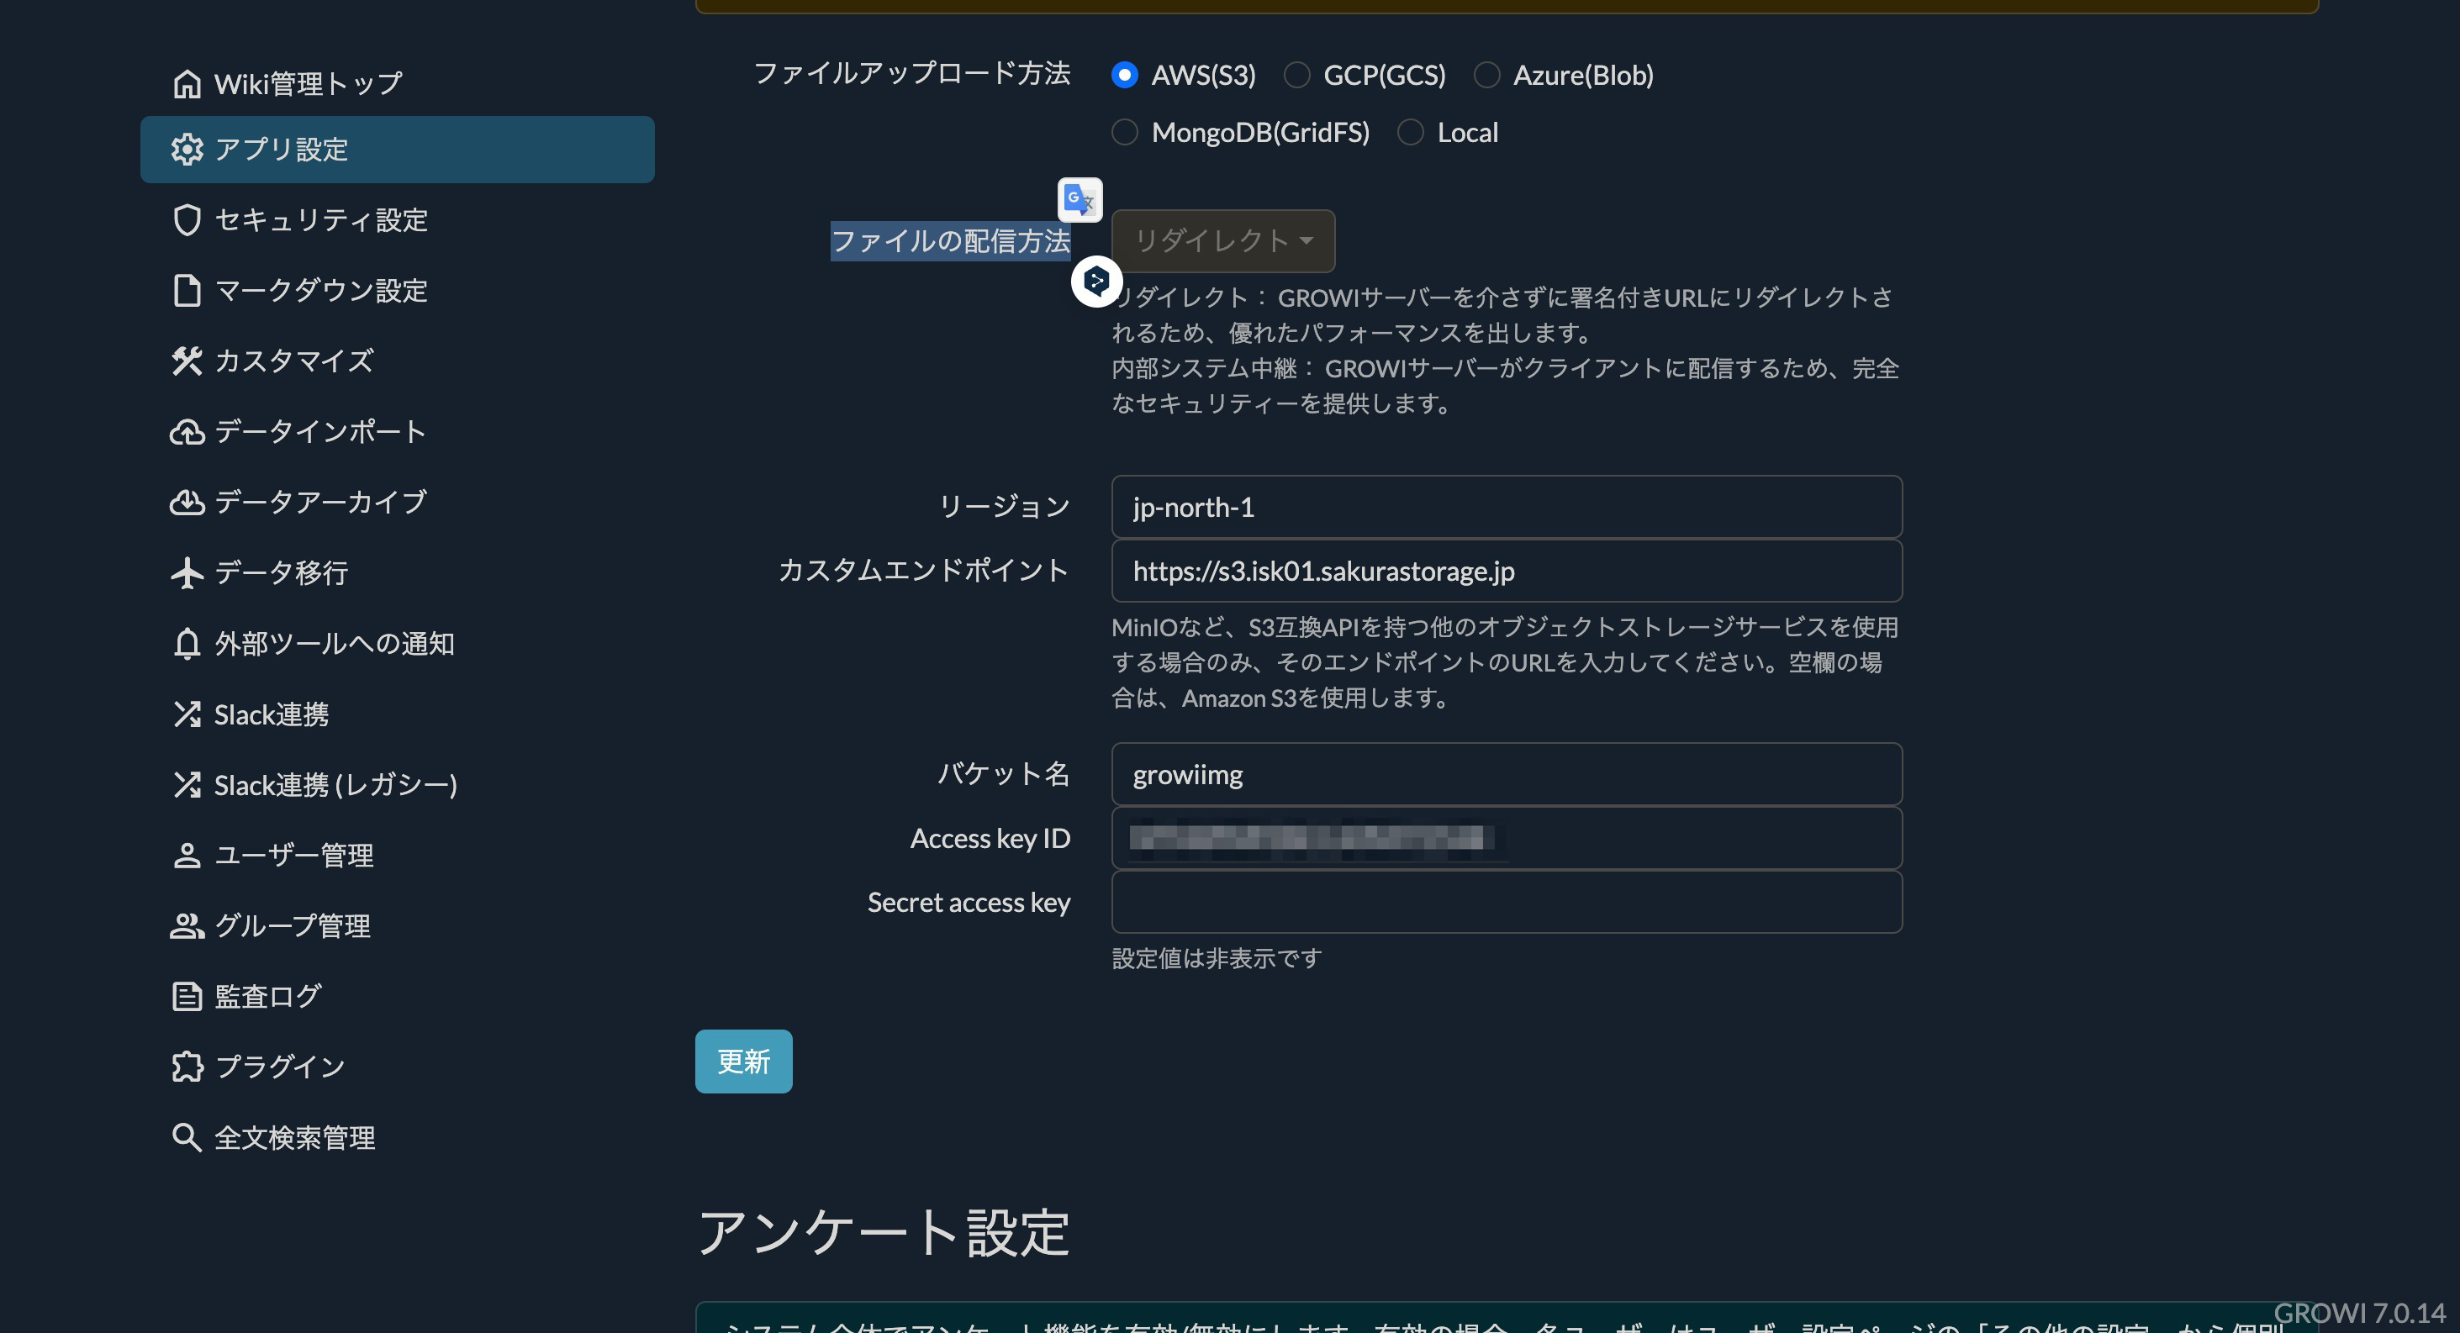Viewport: 2460px width, 1333px height.
Task: Open the ユーザー管理 menu item
Action: coord(293,856)
